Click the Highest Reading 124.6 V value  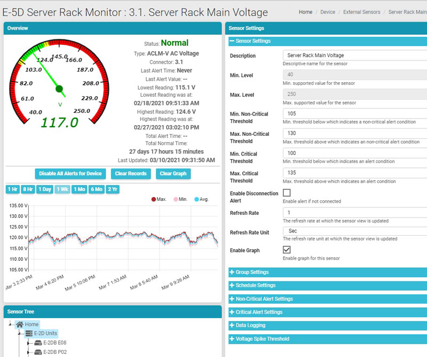[x=186, y=112]
